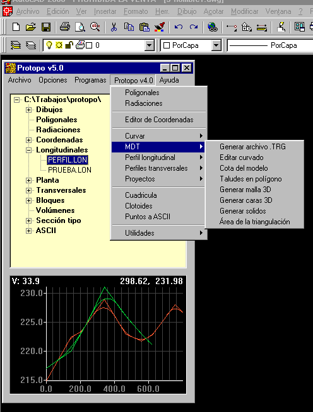Click the Match Properties brush icon
Screen dimensions: 313x412
click(x=160, y=27)
